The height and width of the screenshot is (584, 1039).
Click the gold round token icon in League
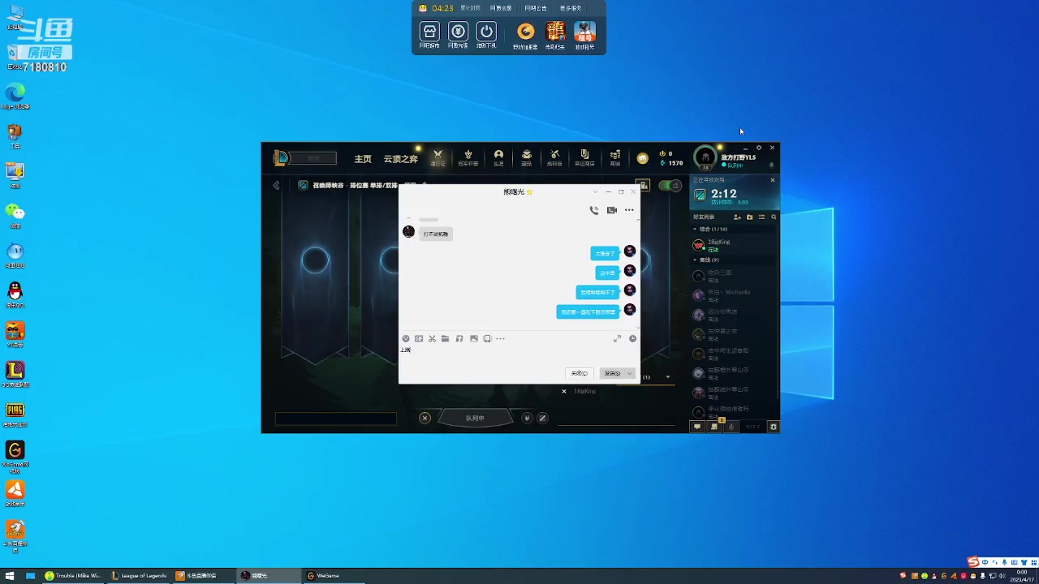pos(643,158)
